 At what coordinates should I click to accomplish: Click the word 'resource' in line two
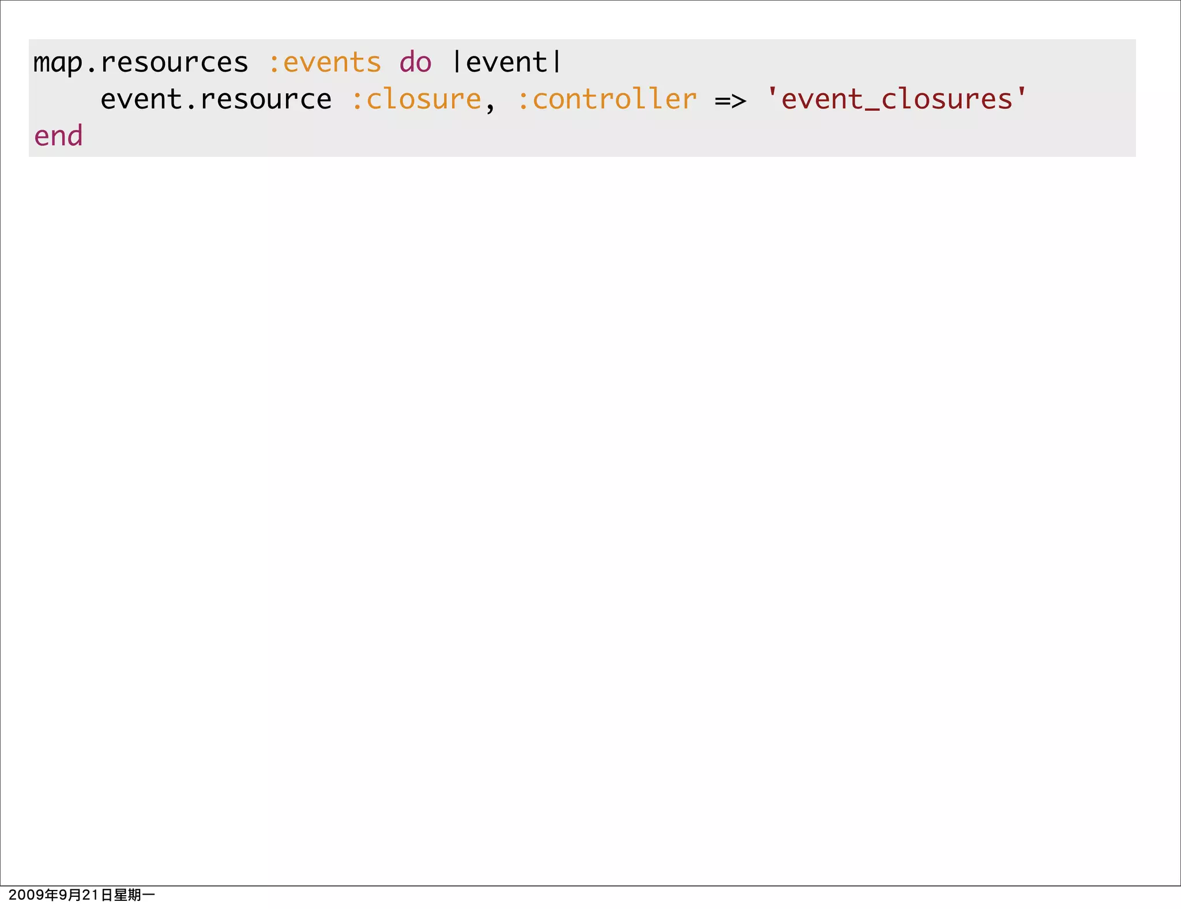pyautogui.click(x=266, y=99)
